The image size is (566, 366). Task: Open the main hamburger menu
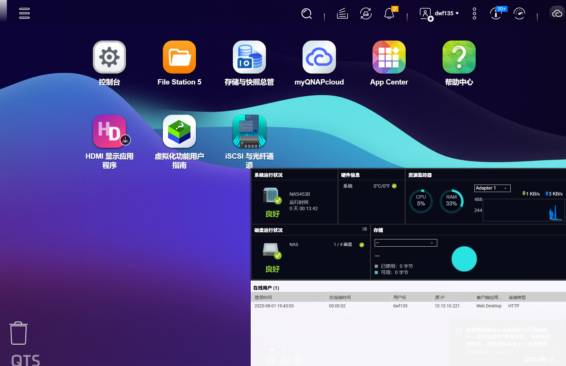coord(24,13)
